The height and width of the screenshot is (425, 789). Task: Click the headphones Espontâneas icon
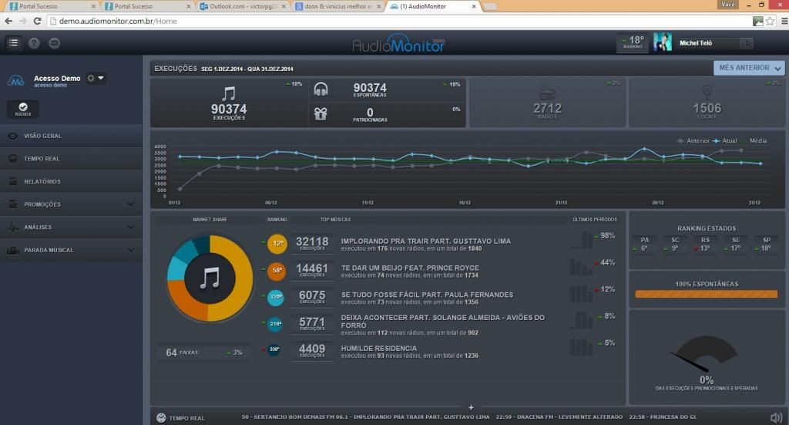pyautogui.click(x=322, y=89)
